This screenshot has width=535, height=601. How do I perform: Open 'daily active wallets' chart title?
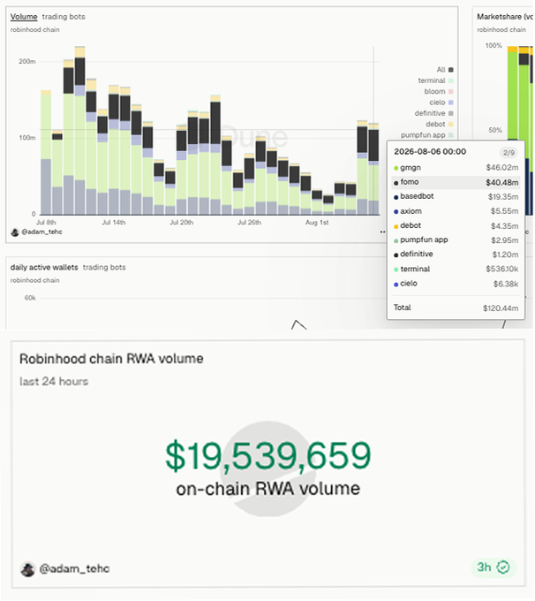coord(44,267)
